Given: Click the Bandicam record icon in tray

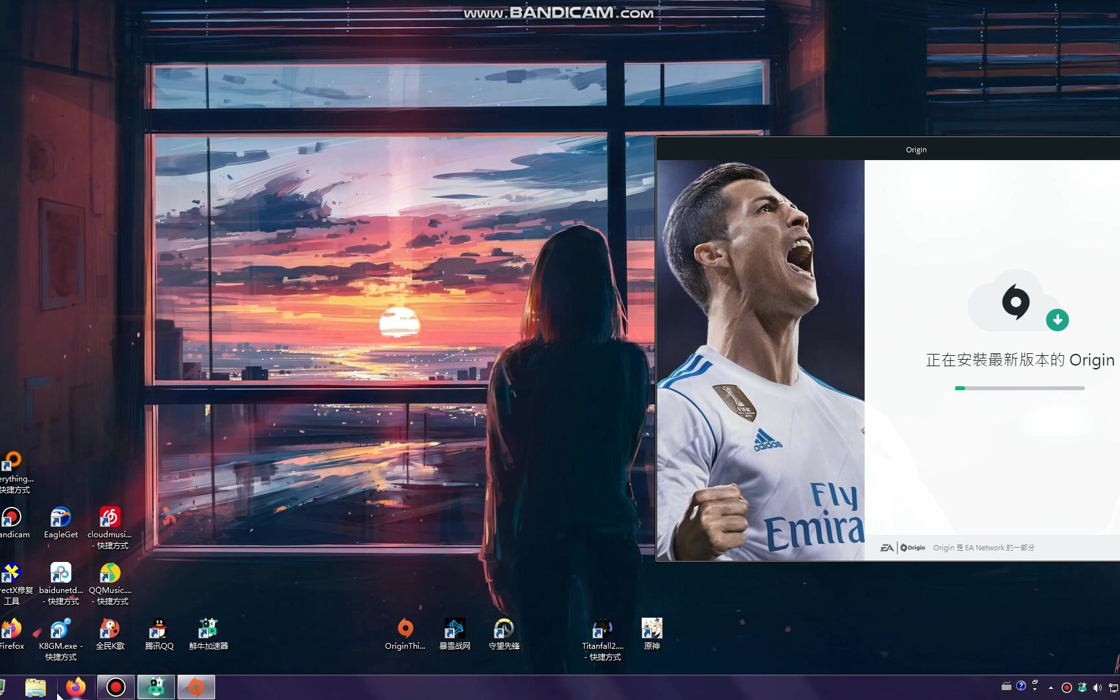Looking at the screenshot, I should point(1066,688).
